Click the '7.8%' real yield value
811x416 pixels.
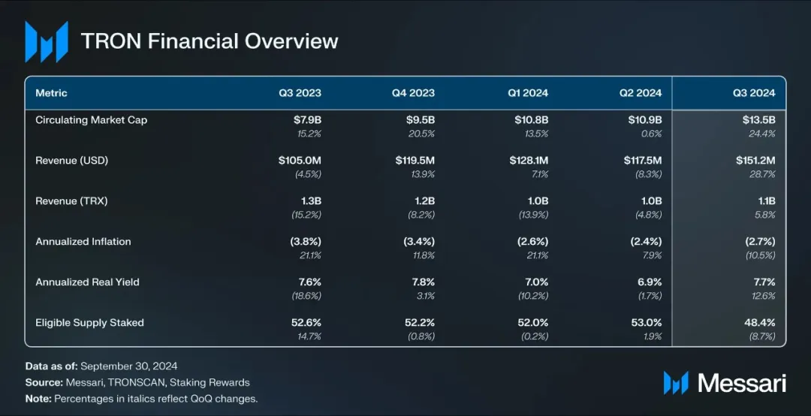tap(423, 282)
